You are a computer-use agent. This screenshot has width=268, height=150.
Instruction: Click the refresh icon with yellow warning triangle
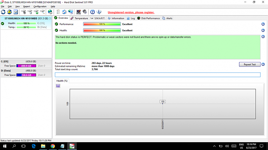pos(9,12)
